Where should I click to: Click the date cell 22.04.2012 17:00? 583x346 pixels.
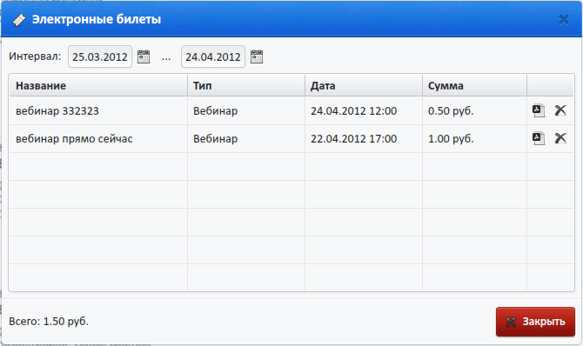tap(364, 138)
